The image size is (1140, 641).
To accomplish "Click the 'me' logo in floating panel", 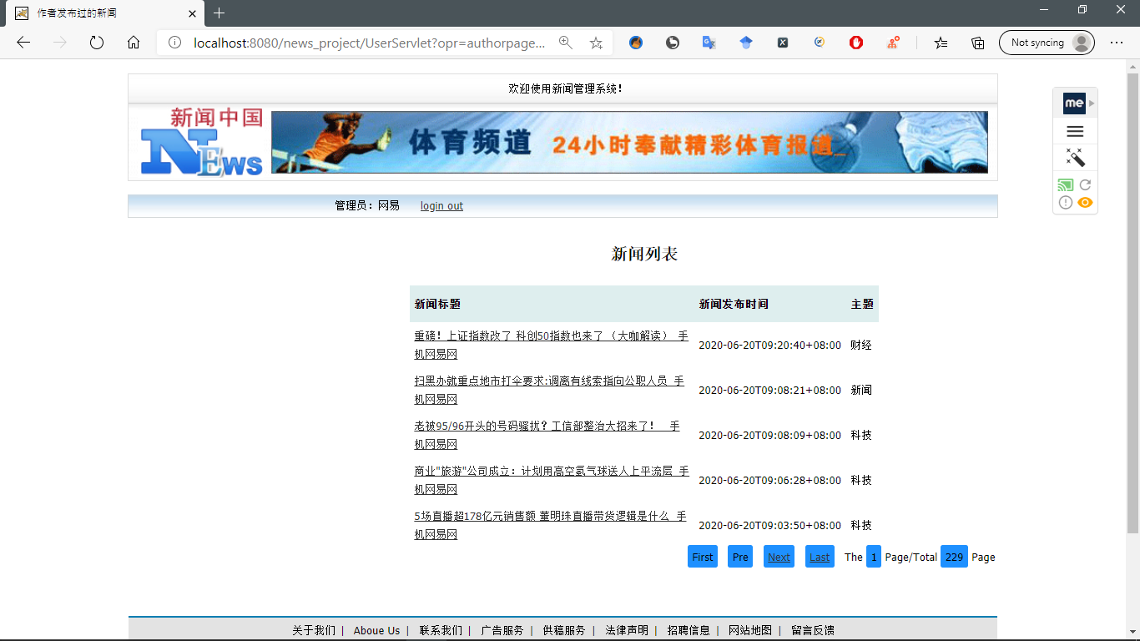I will click(x=1074, y=103).
